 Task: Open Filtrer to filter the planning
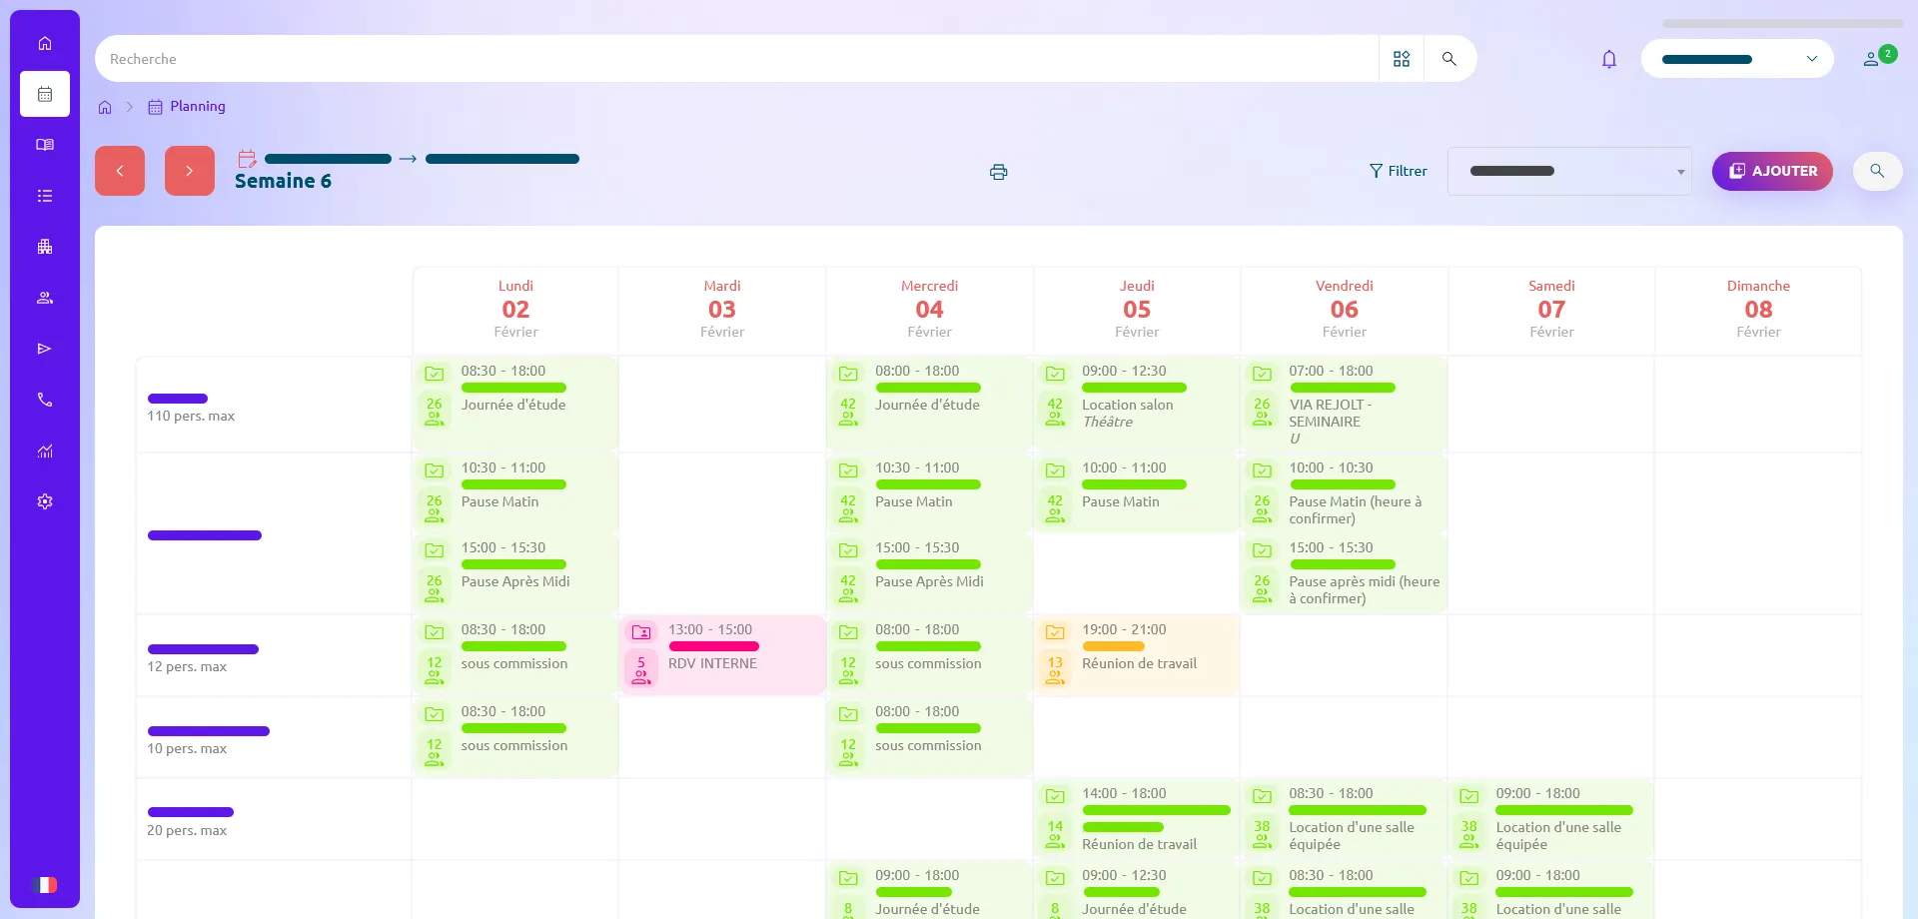click(1399, 171)
